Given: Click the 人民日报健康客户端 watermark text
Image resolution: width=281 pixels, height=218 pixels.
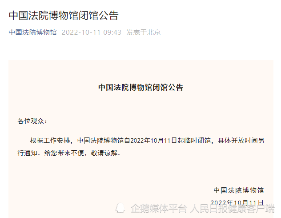Looking at the screenshot, I should pos(232,209).
